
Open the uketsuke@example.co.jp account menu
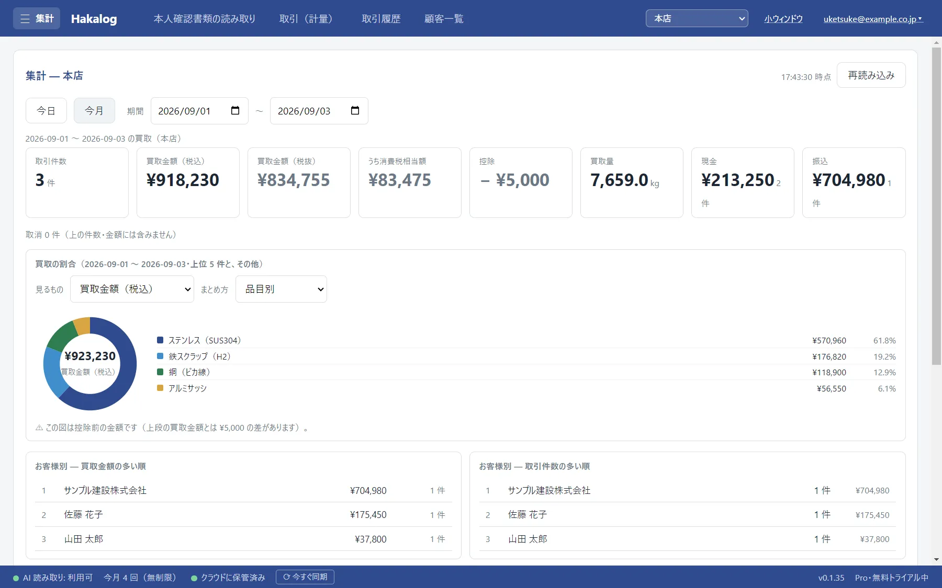(873, 19)
